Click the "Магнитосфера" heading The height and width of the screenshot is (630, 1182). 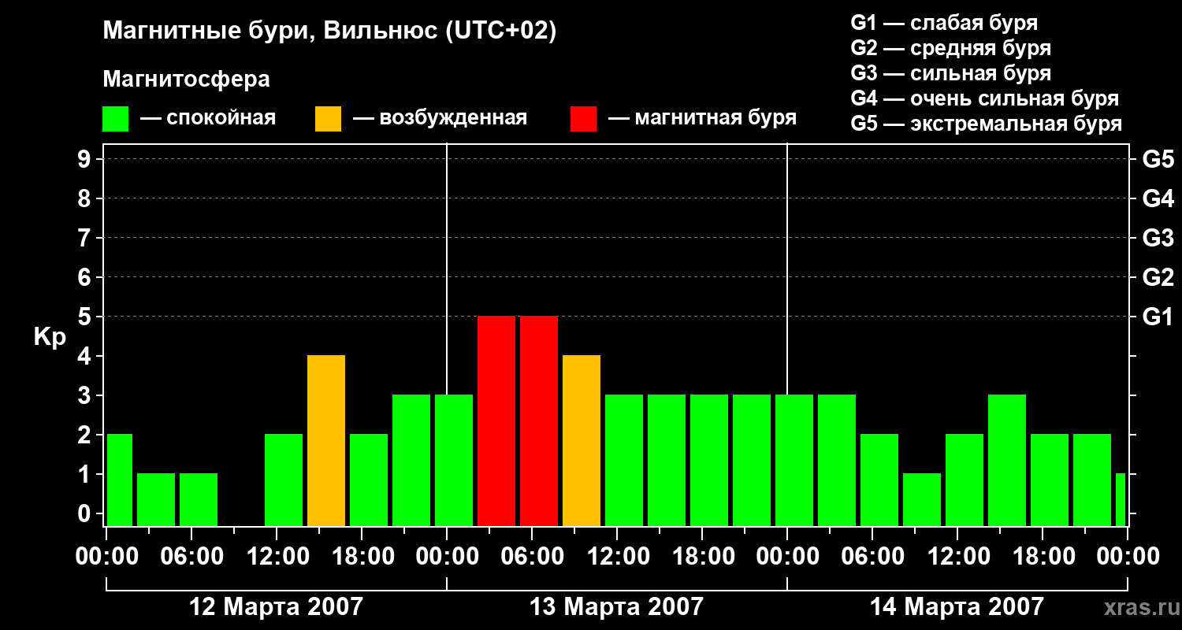[186, 80]
